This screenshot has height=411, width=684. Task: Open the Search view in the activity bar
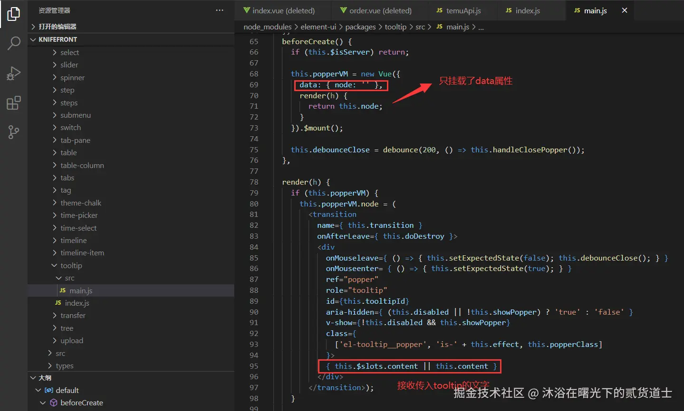click(x=14, y=43)
